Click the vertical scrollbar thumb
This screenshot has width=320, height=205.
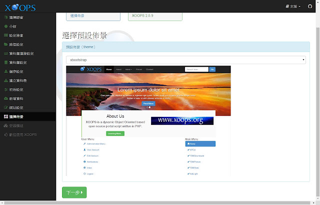[x=318, y=111]
